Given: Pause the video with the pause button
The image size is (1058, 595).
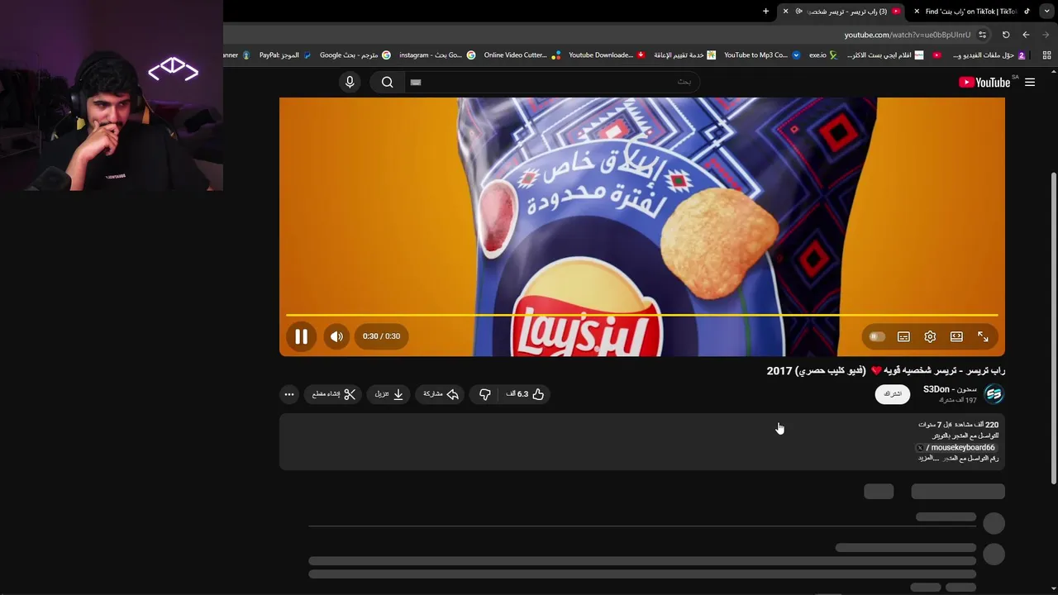Looking at the screenshot, I should point(301,336).
